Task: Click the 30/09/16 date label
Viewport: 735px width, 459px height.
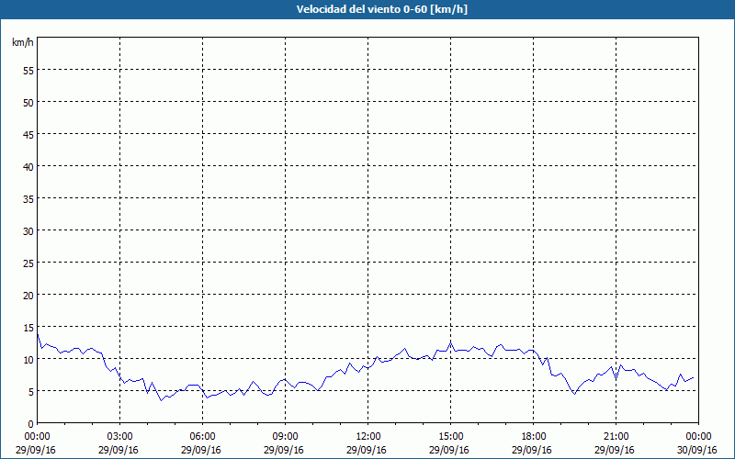Action: coord(698,450)
